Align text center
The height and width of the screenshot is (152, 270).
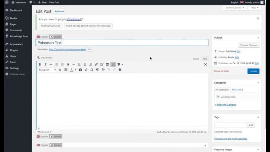85,65
